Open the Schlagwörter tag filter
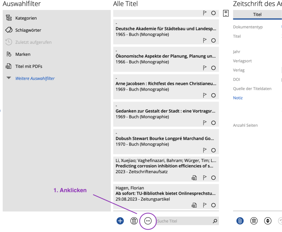This screenshot has width=282, height=232. point(23,30)
